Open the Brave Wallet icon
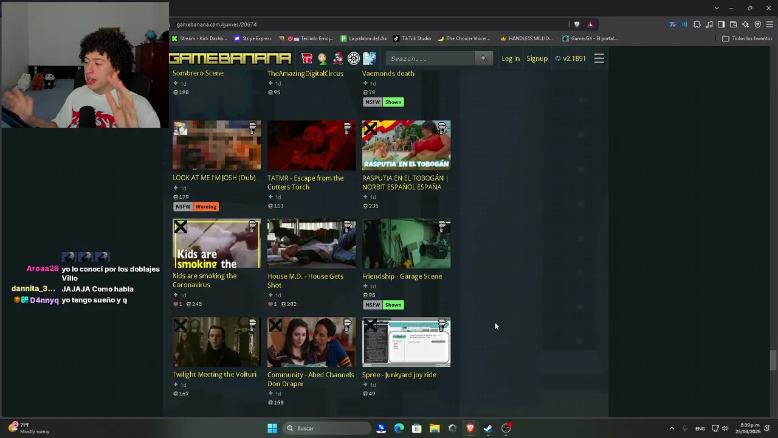778x438 pixels. (x=734, y=24)
